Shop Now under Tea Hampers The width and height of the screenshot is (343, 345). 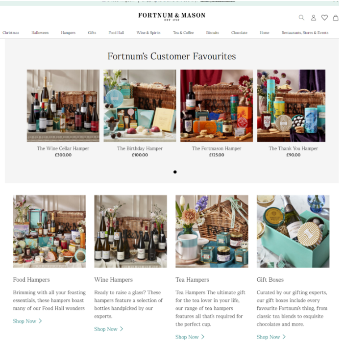(x=187, y=337)
